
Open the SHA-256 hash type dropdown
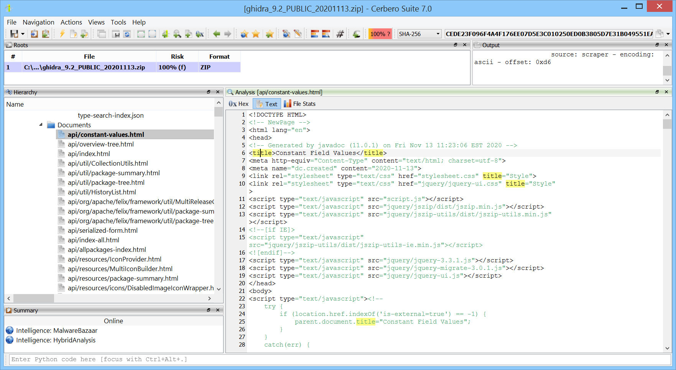pyautogui.click(x=419, y=34)
